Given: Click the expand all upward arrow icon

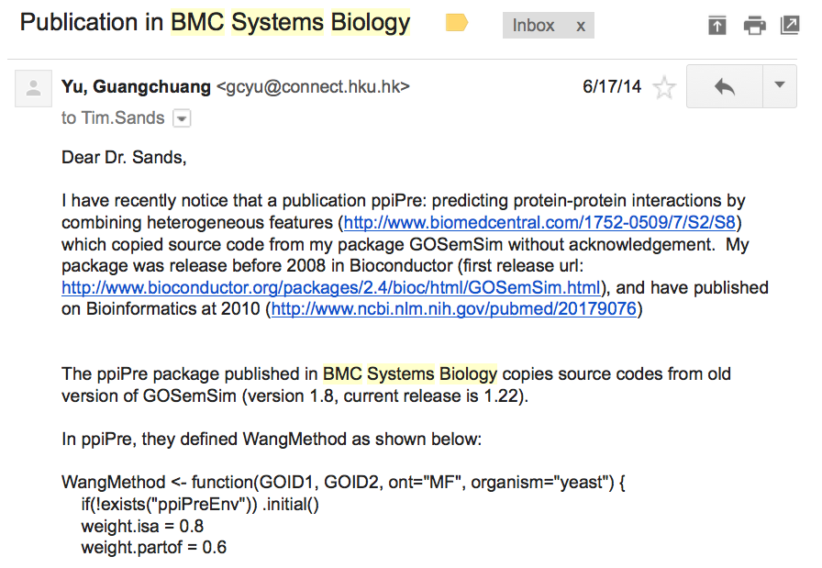Looking at the screenshot, I should 716,25.
